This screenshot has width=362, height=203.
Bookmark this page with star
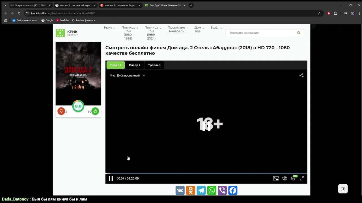319,13
